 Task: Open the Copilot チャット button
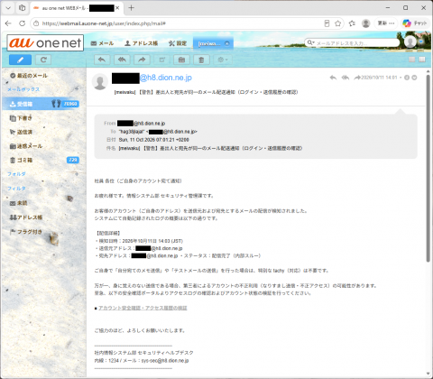point(415,23)
